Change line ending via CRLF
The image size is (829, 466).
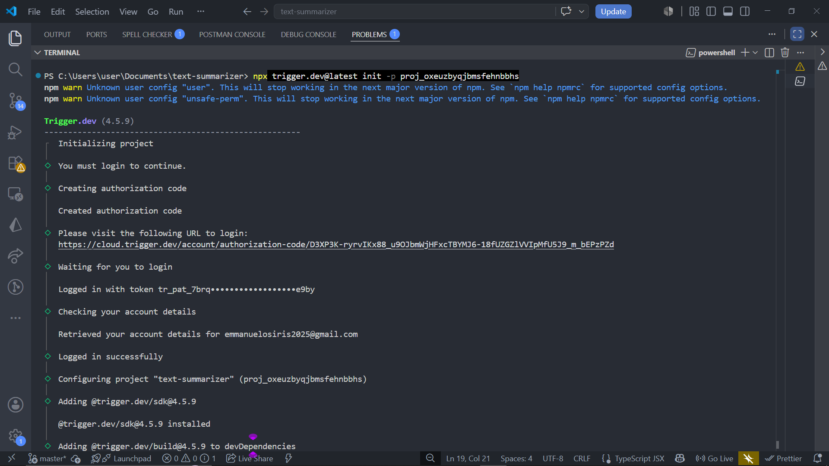click(582, 459)
